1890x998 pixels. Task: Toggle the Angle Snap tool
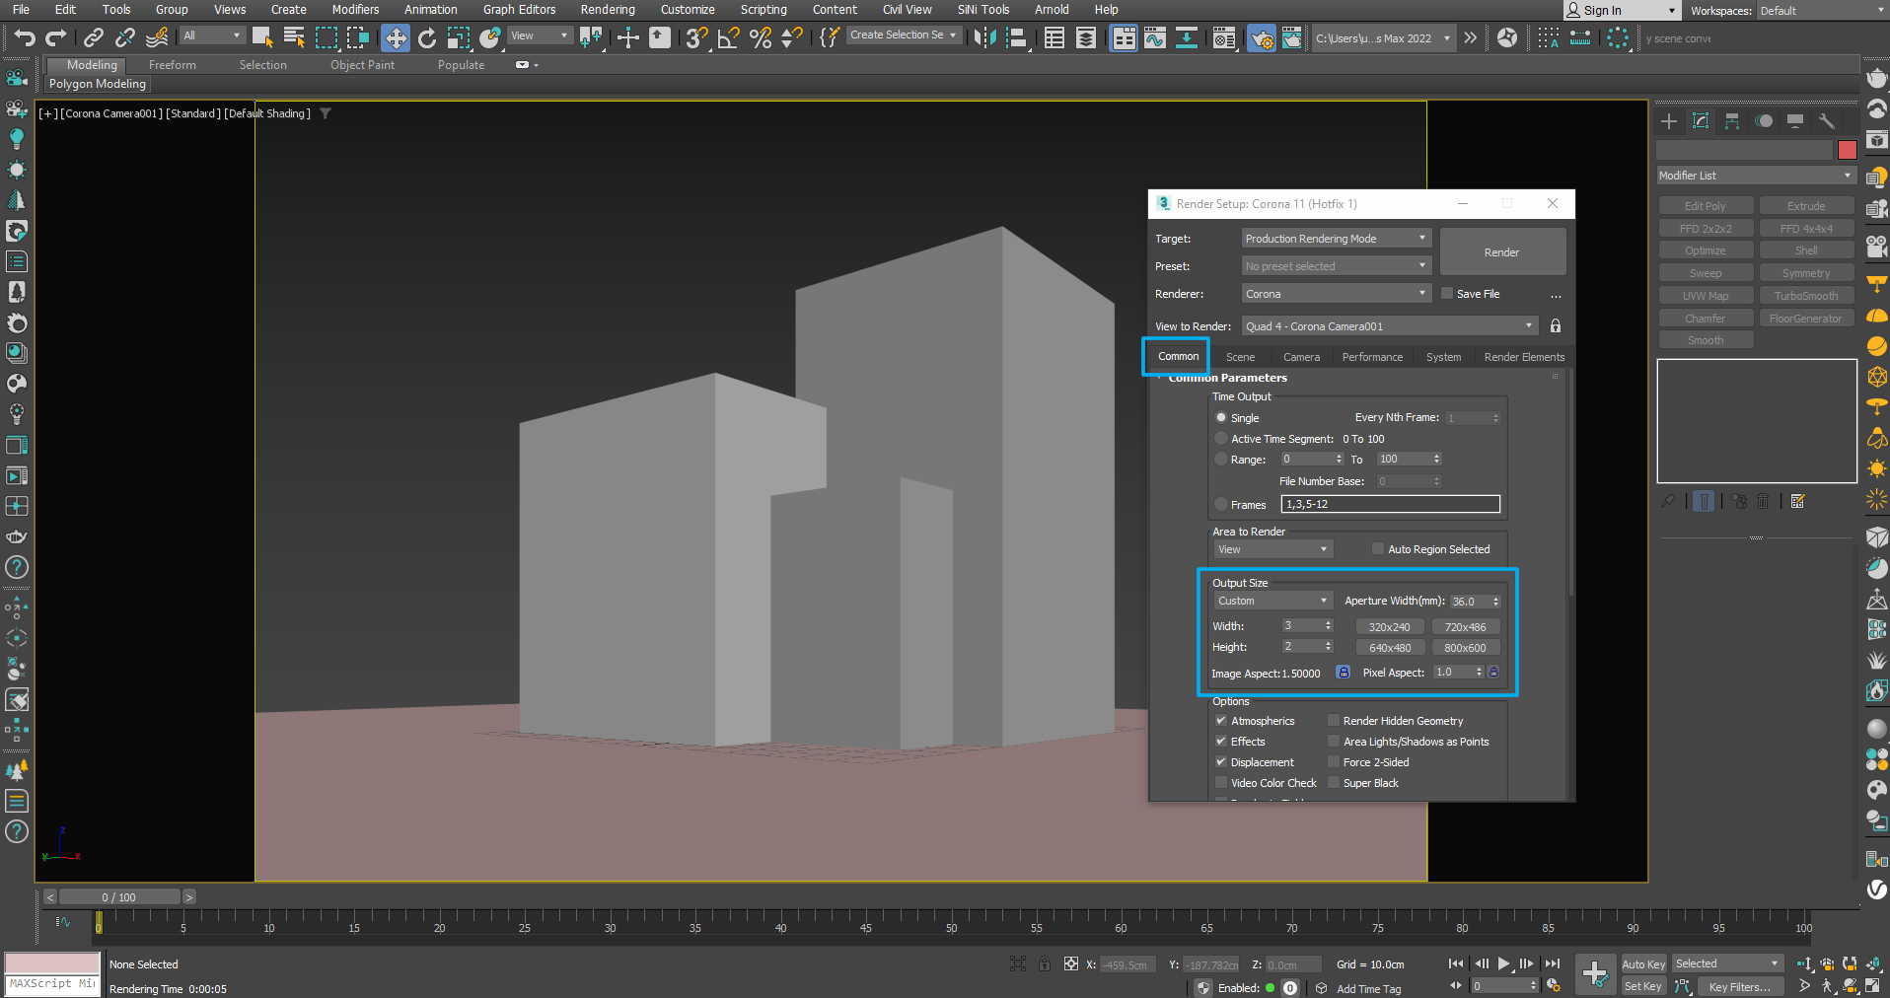point(729,38)
